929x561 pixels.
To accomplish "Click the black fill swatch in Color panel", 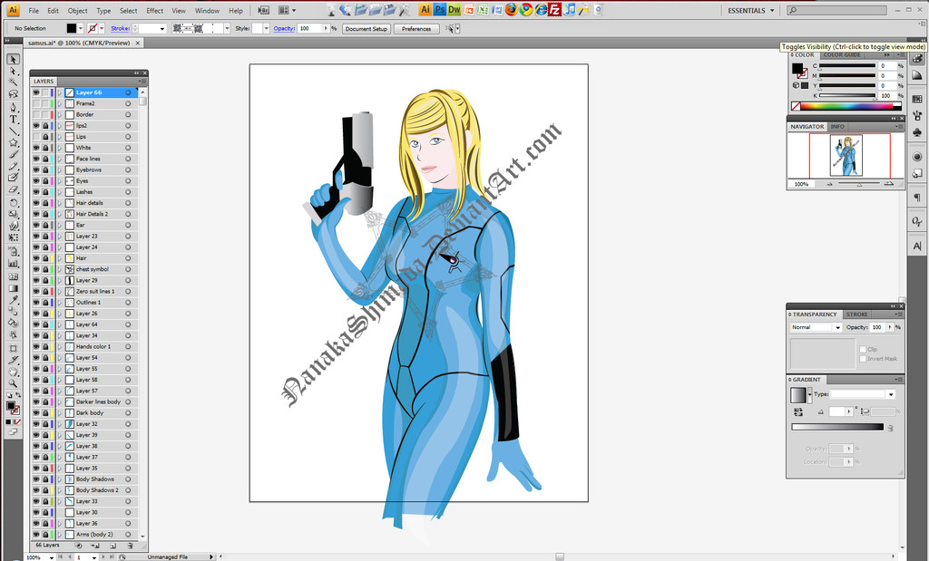I will coord(797,68).
